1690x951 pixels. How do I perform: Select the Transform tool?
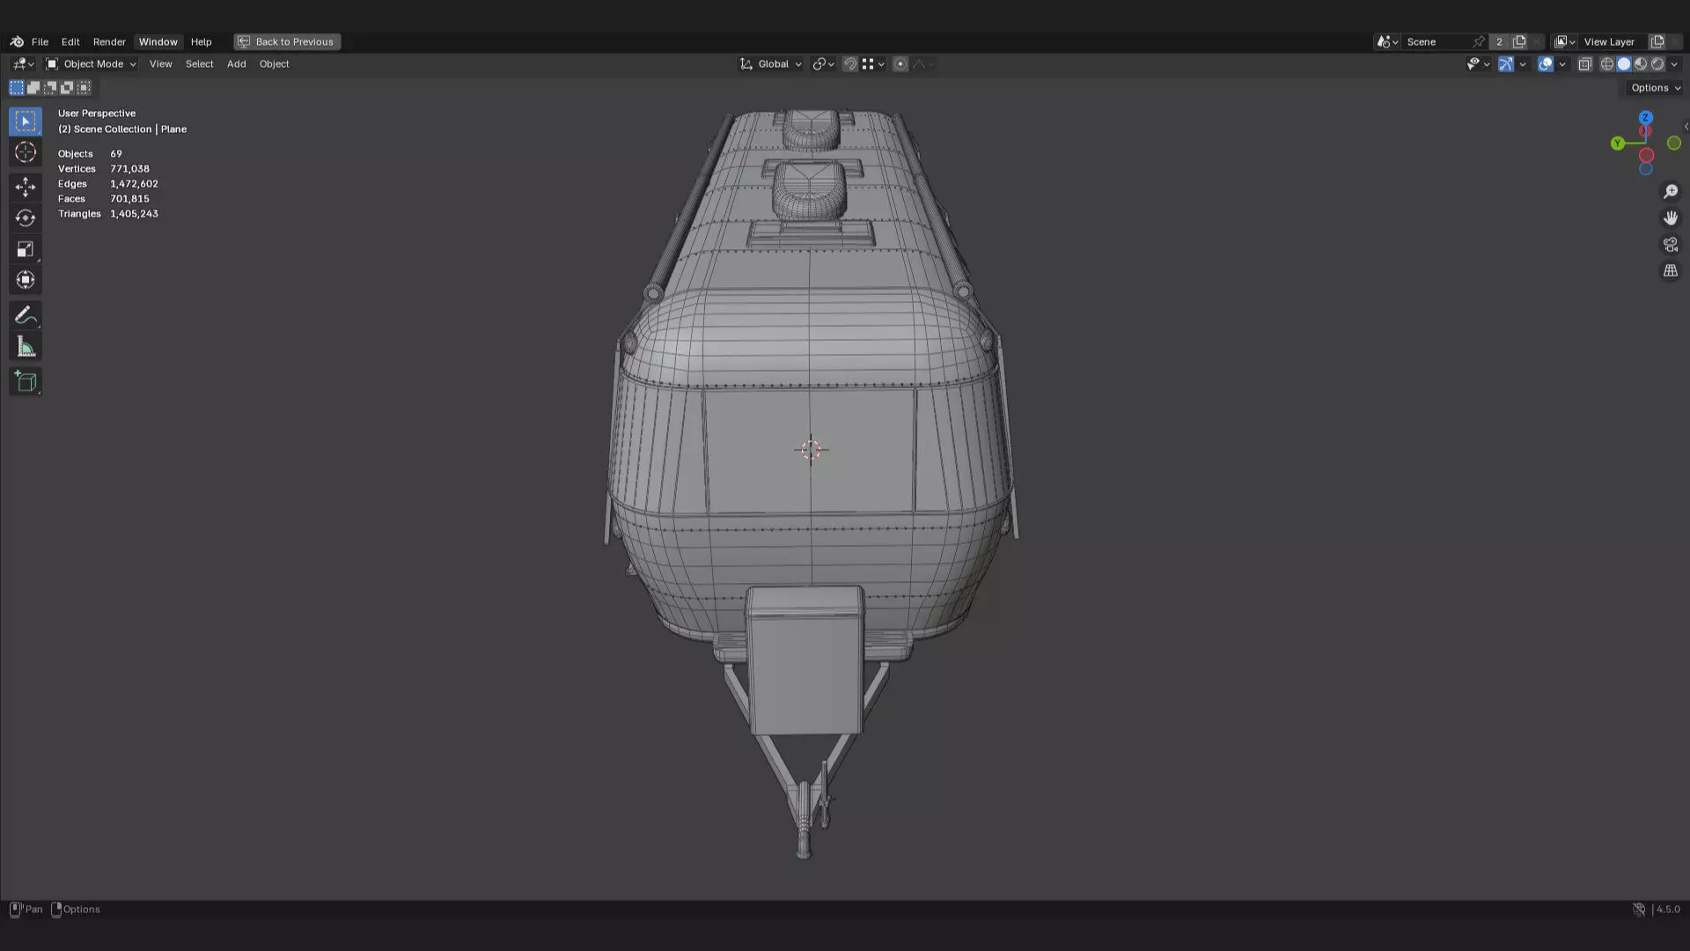26,280
